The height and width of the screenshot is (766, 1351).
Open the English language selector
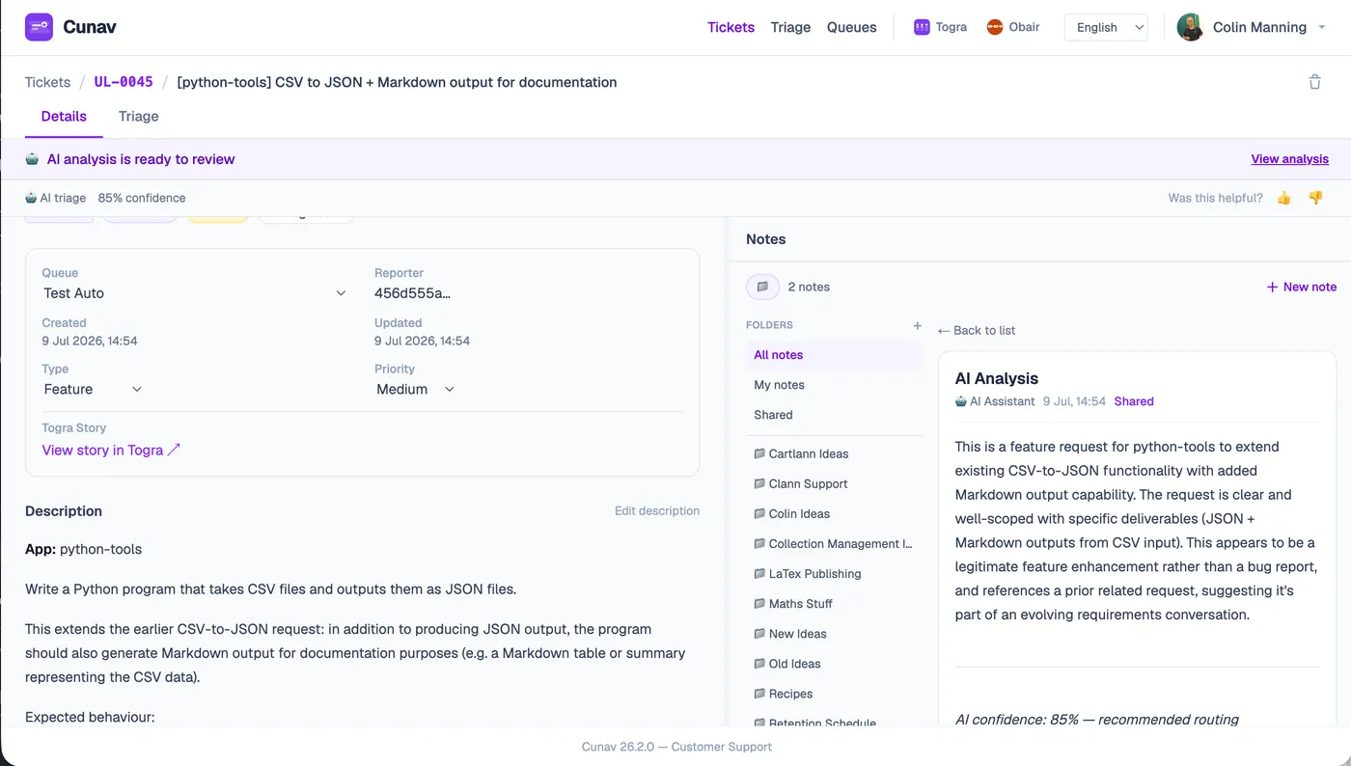[x=1106, y=27]
